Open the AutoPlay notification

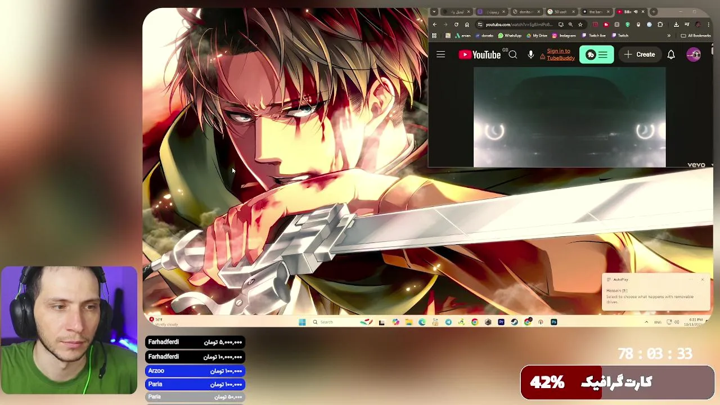[x=655, y=292]
